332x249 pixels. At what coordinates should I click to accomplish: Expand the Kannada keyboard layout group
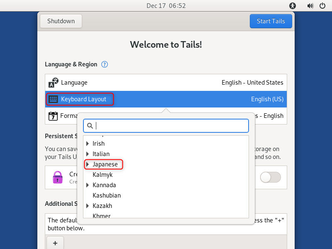[88, 185]
